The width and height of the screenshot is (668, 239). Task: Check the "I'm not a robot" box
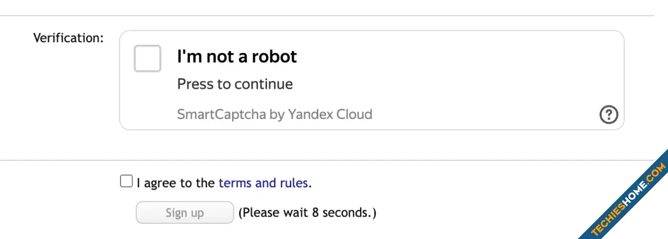point(147,58)
